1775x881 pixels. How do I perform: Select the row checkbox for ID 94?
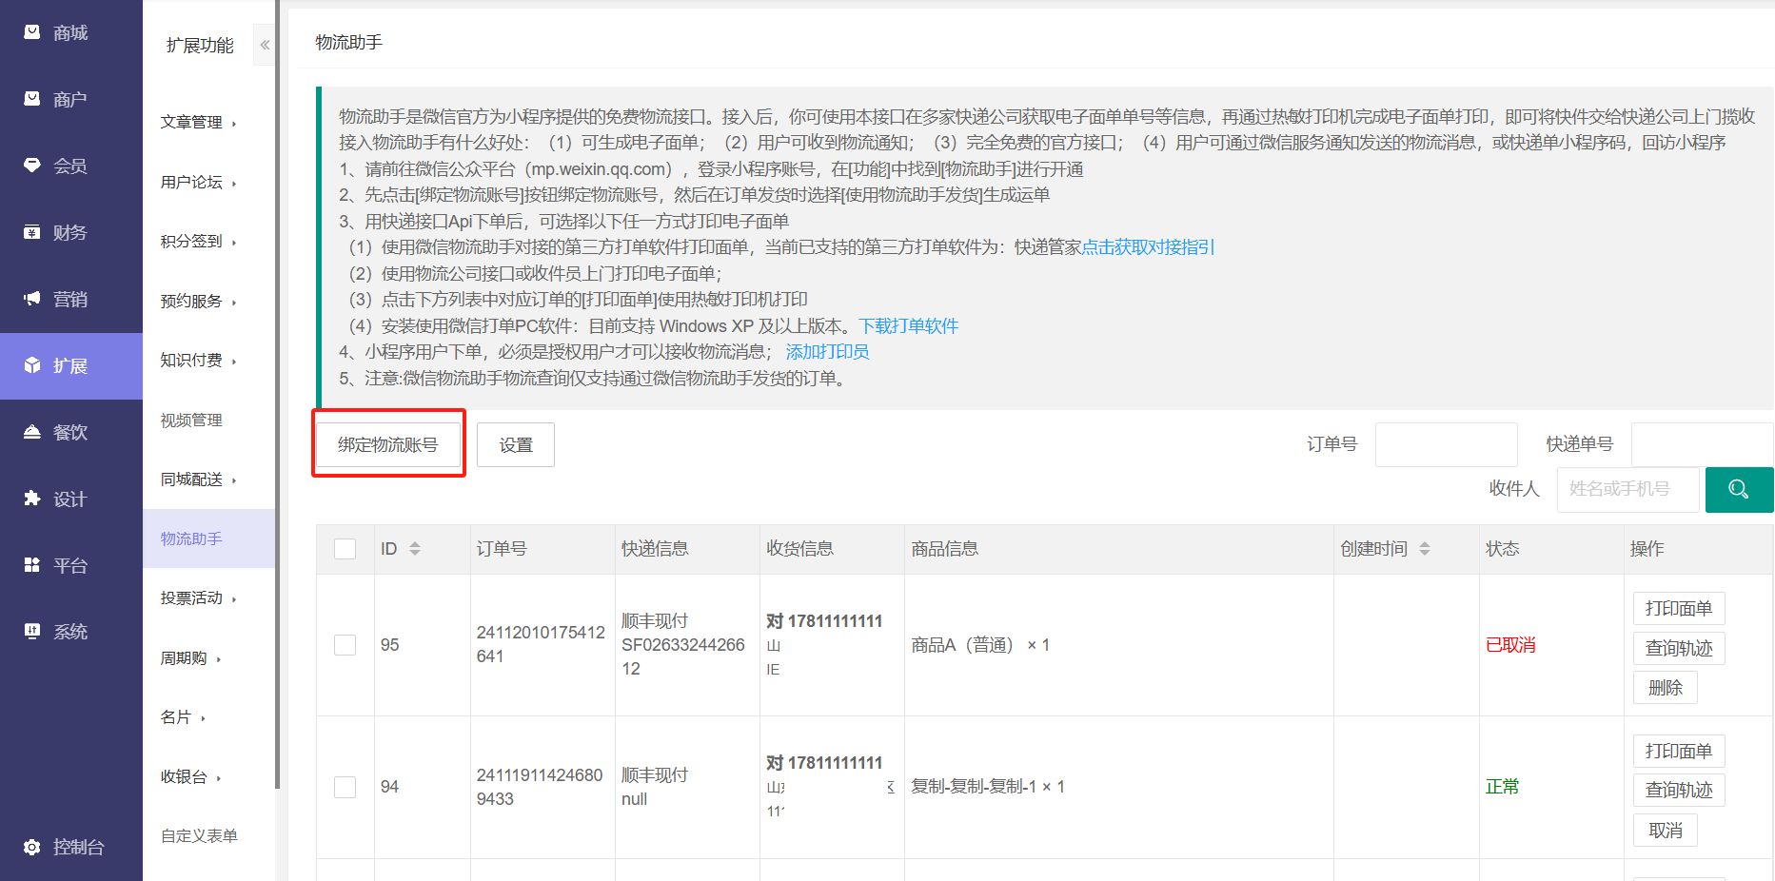[x=345, y=787]
